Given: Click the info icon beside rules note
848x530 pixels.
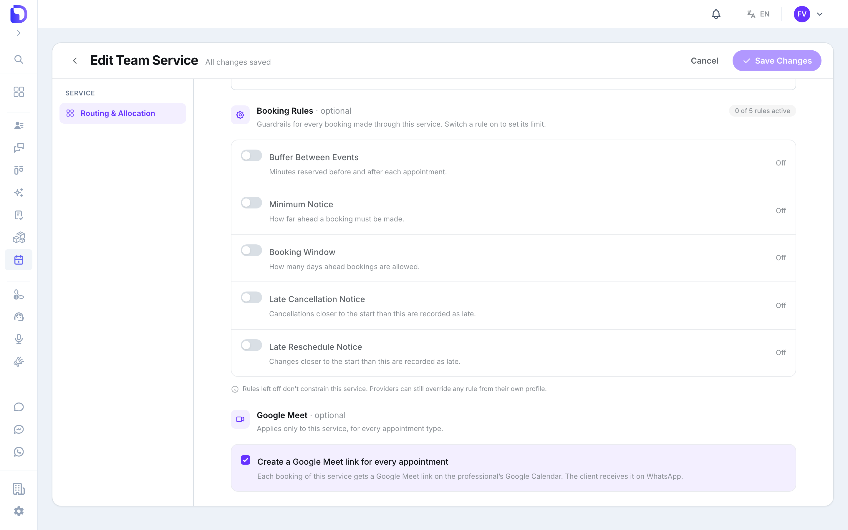Looking at the screenshot, I should 235,389.
